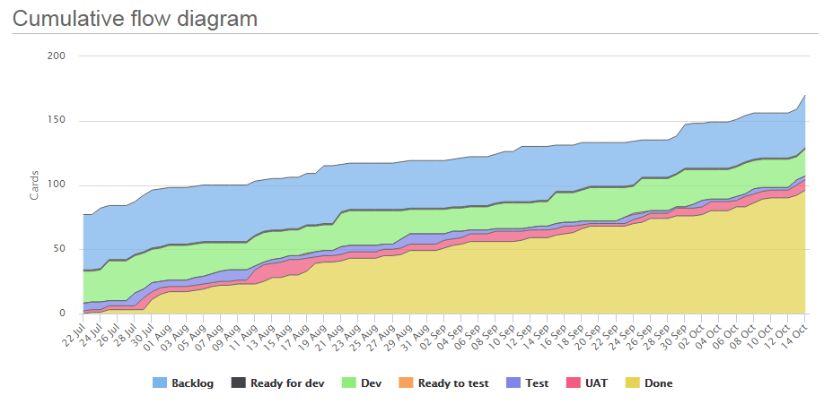Click the 14 Oct x-axis date label
The image size is (824, 404).
[x=796, y=329]
